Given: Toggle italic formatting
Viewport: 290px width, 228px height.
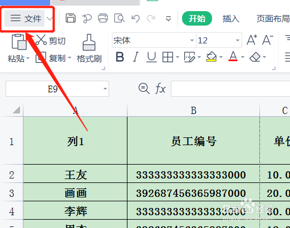Looking at the screenshot, I should [136, 57].
